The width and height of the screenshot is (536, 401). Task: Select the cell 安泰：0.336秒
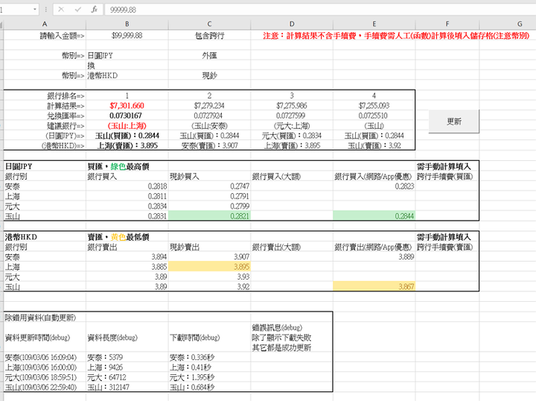pyautogui.click(x=209, y=358)
